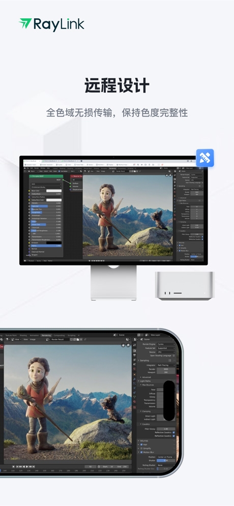Open Render properties tab icon on the phone
Image resolution: width=234 pixels, height=506 pixels.
135,351
